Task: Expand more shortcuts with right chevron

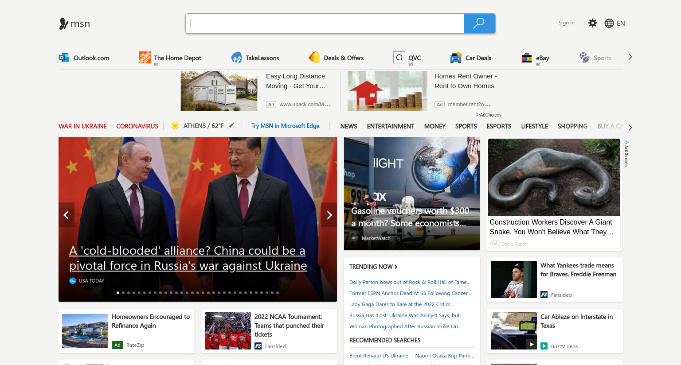Action: pyautogui.click(x=630, y=57)
